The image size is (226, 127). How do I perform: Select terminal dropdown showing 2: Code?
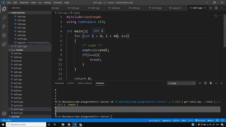point(181,83)
